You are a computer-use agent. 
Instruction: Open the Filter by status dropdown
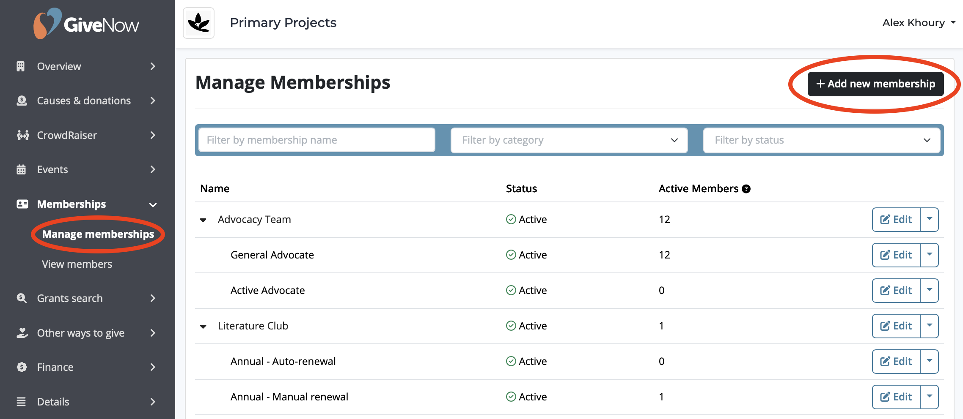point(822,140)
